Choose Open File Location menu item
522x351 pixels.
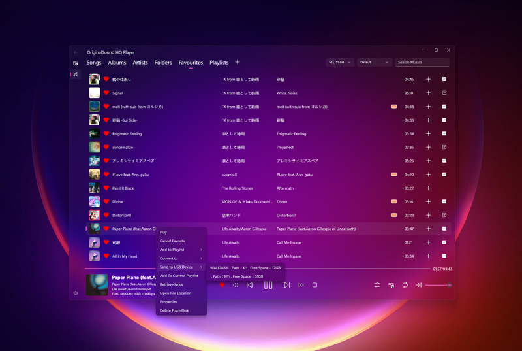(x=181, y=293)
